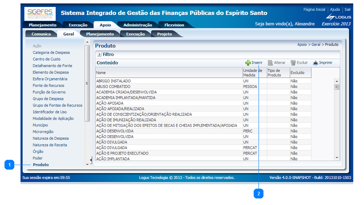364x205 pixels.
Task: Click the Imprimir printer icon
Action: click(316, 63)
